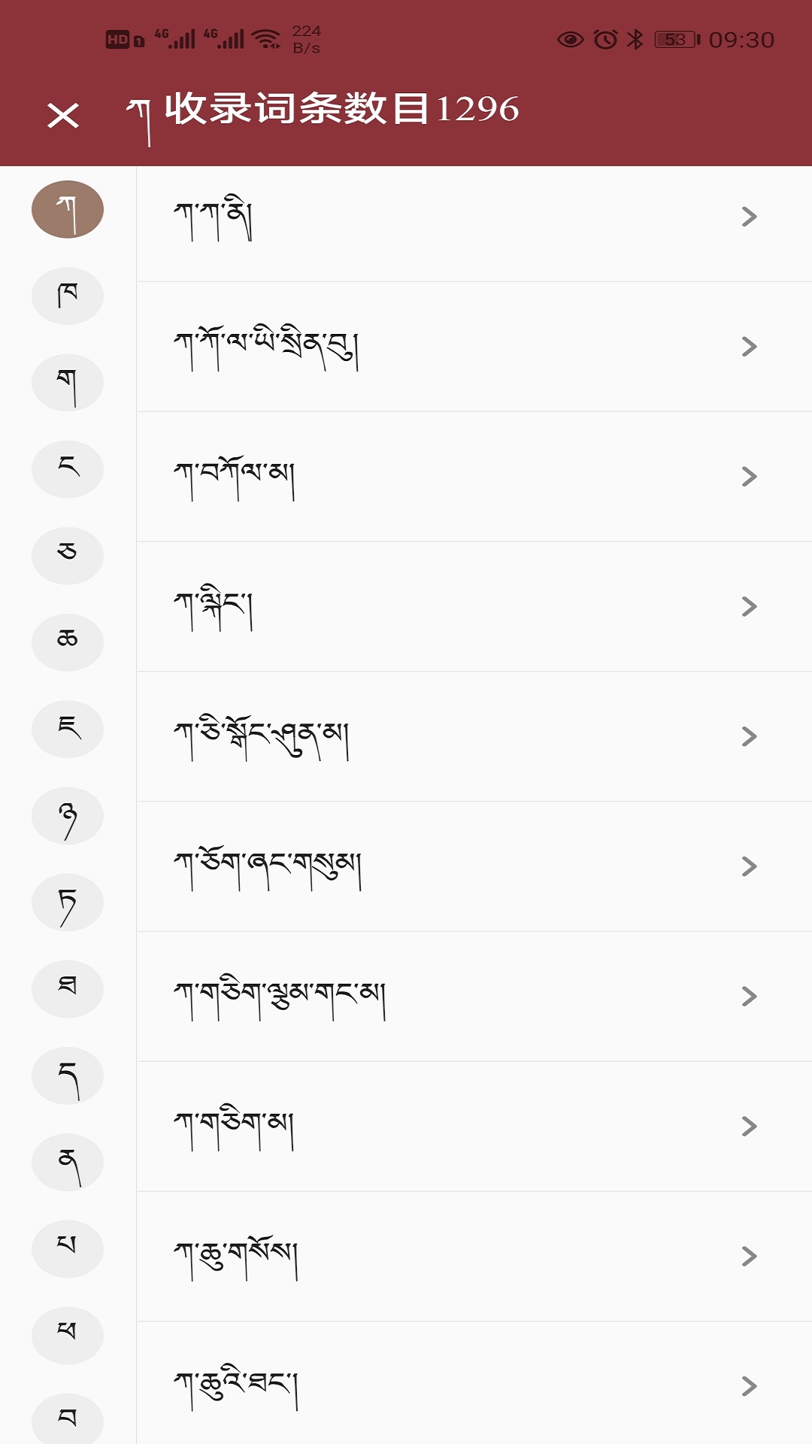Expand the ཀ་ཀླིང་། entry chevron
The height and width of the screenshot is (1444, 812).
click(749, 606)
